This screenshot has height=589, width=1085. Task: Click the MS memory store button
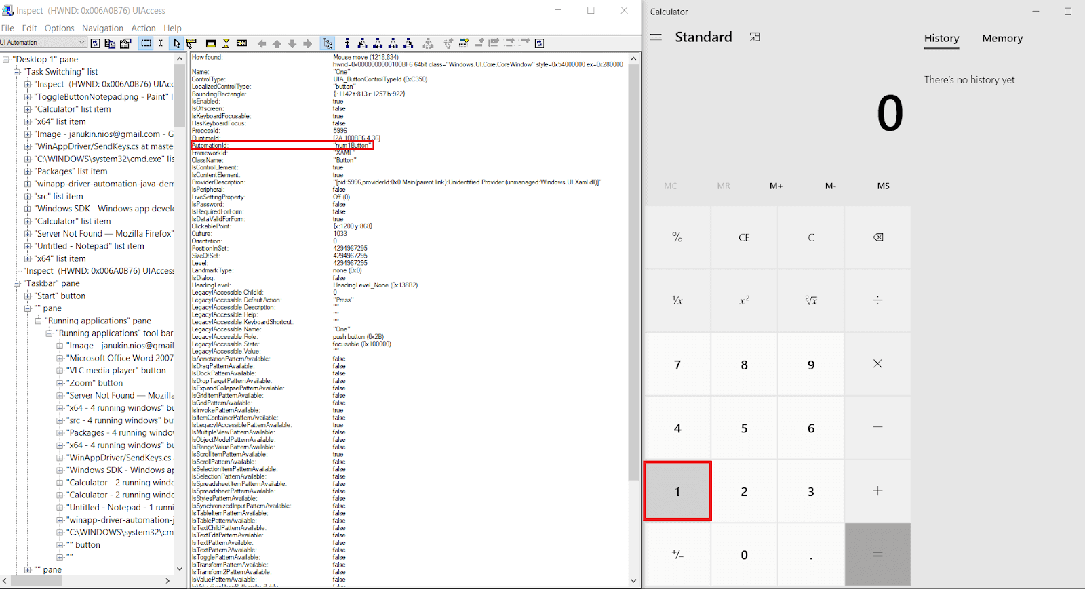[884, 186]
